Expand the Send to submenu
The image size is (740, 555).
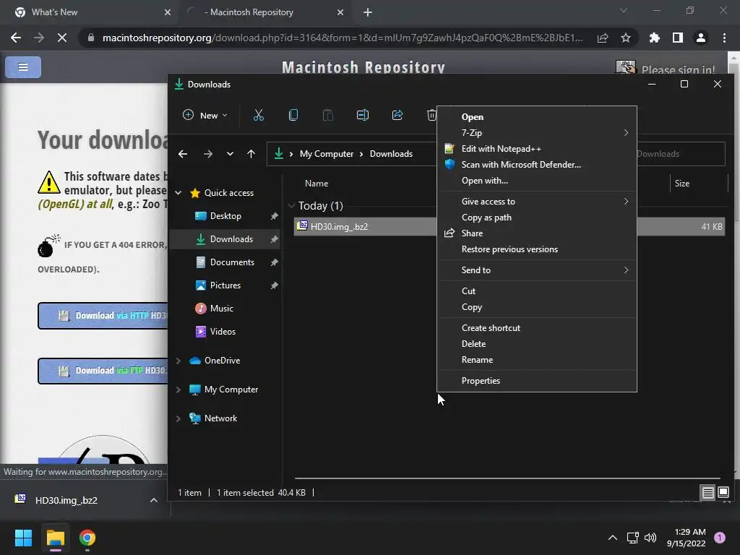click(x=537, y=270)
